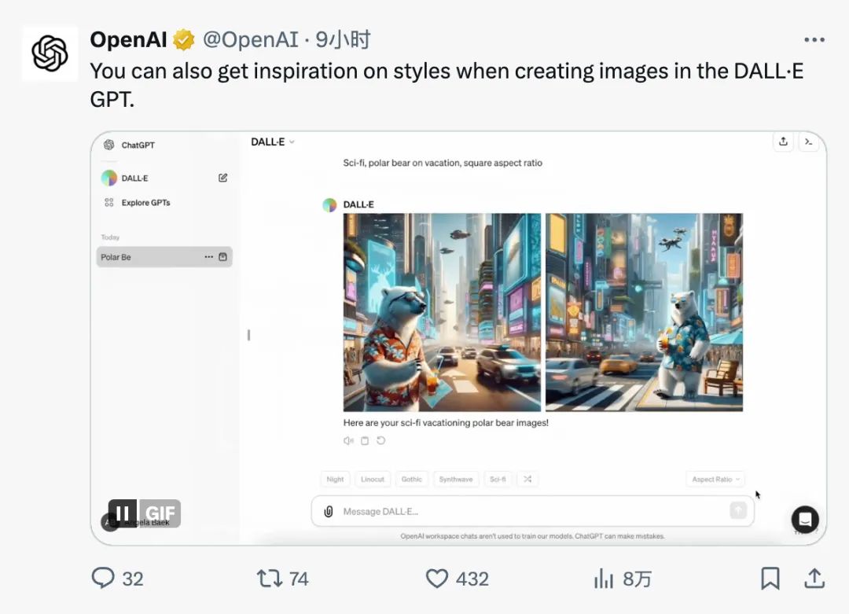The width and height of the screenshot is (849, 614).
Task: Open the tweet's three-dot more menu
Action: click(x=814, y=39)
